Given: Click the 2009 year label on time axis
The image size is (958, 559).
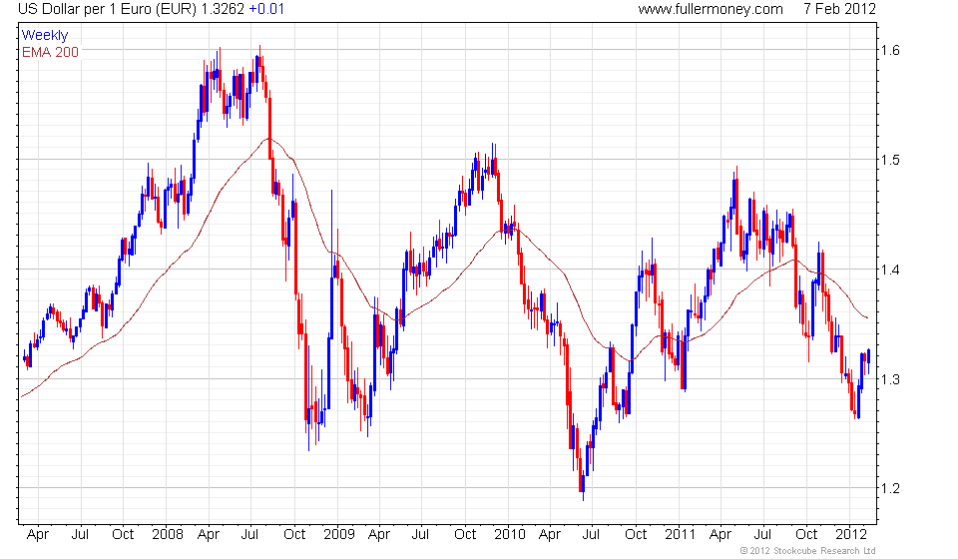Looking at the screenshot, I should coord(339,534).
